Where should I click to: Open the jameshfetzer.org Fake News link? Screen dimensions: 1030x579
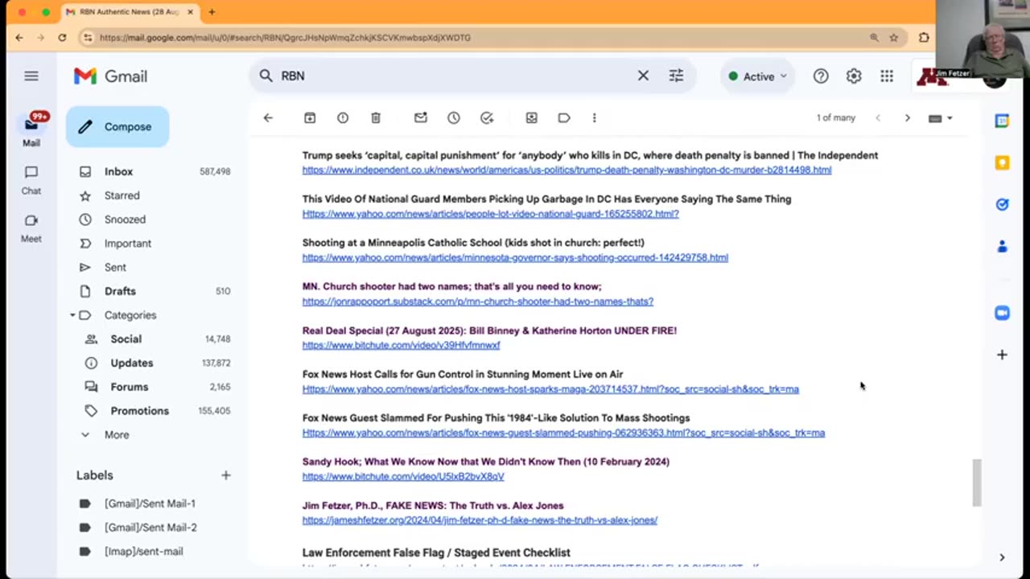480,520
